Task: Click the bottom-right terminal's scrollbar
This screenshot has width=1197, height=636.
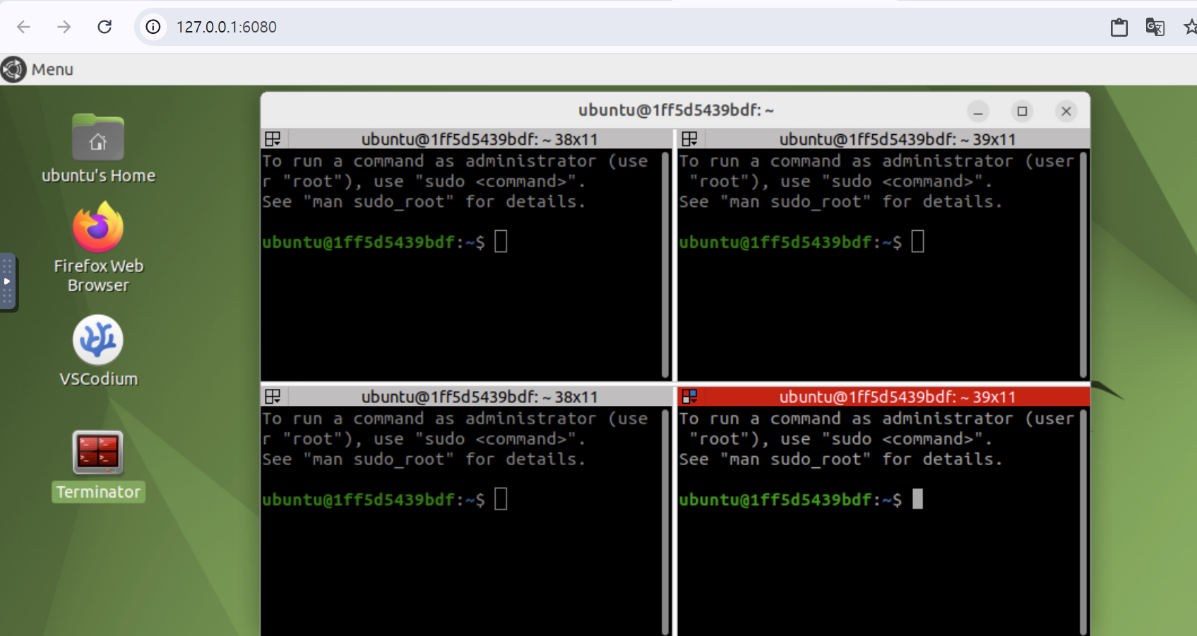Action: click(x=1083, y=522)
